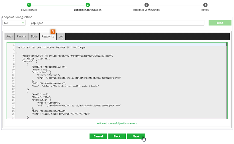Click the nost1@gmail.com email line
Screen dimensions: 234x144
[49, 67]
